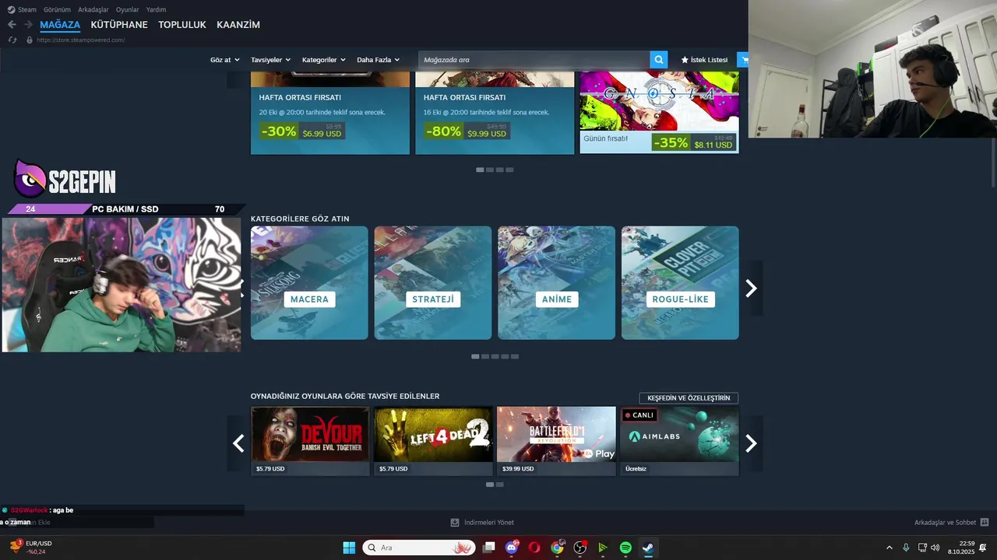This screenshot has width=997, height=560.
Task: Open the -80% $9.99 USD midweek deal
Action: (495, 113)
